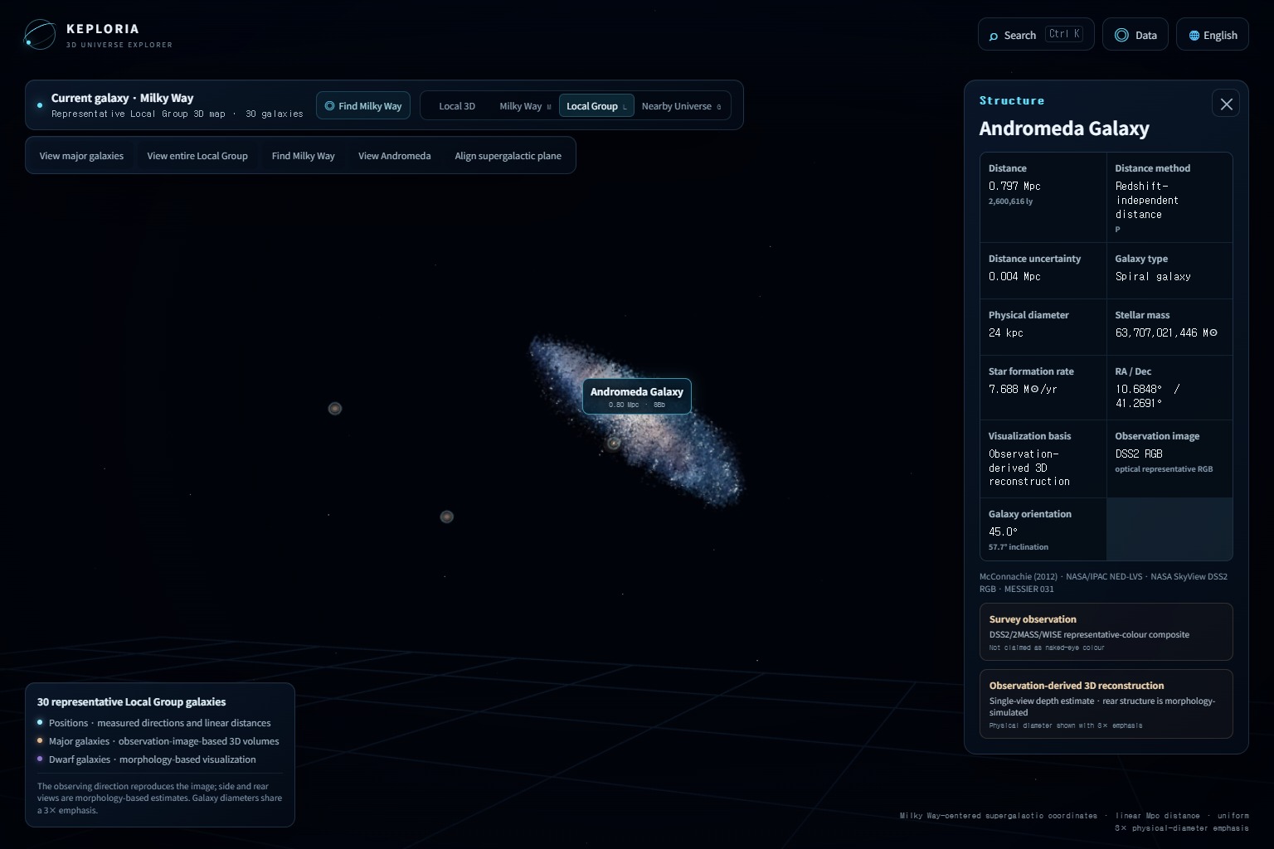Screen dimensions: 1274x849
Task: Select the lower-left dwarf galaxy marker
Action: click(446, 517)
